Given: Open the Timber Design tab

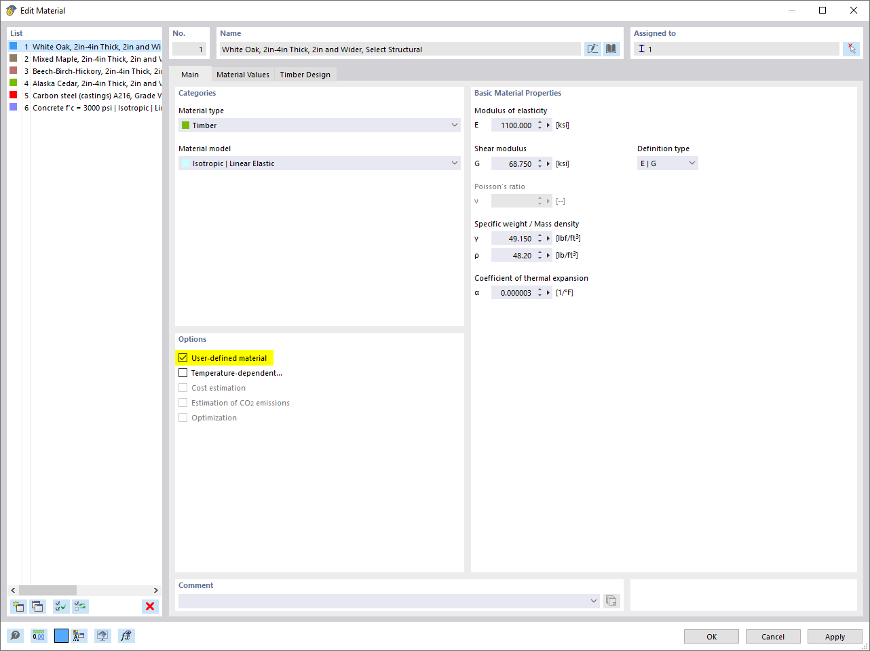Looking at the screenshot, I should [x=305, y=74].
